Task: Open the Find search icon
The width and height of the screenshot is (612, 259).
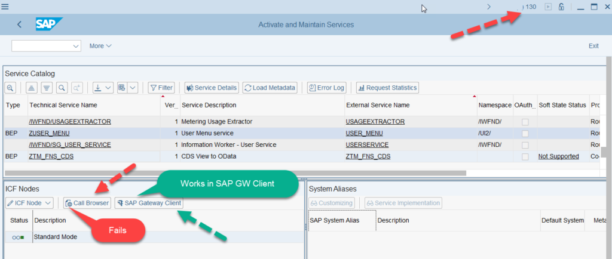Action: 62,88
